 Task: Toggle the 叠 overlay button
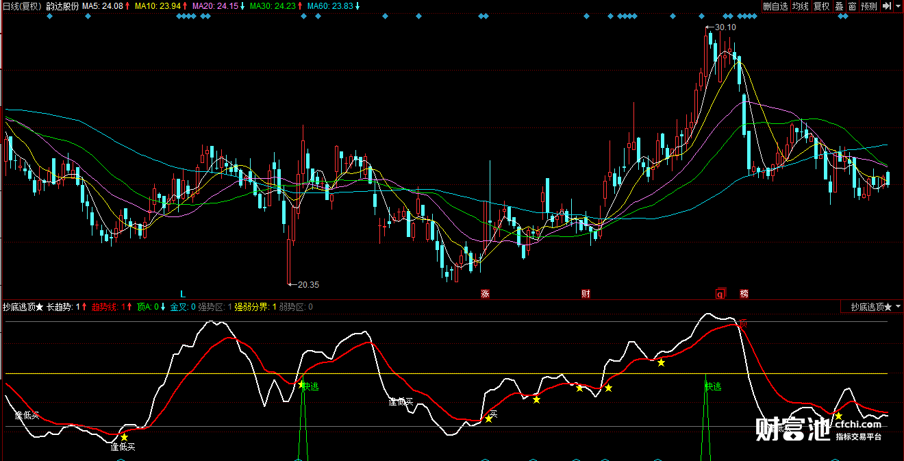839,6
